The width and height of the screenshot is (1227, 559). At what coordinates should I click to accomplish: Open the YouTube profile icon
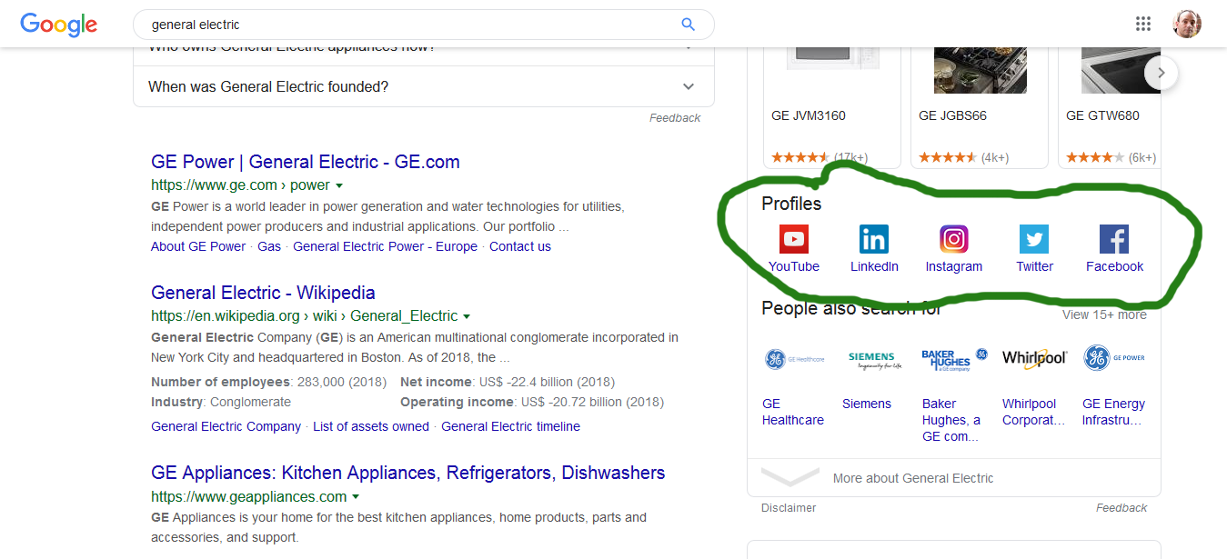(x=793, y=240)
